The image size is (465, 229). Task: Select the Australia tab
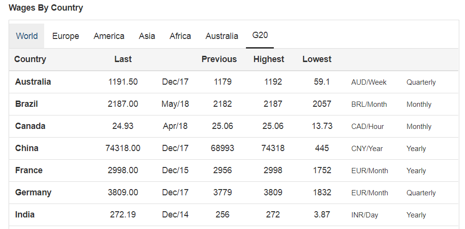point(221,36)
